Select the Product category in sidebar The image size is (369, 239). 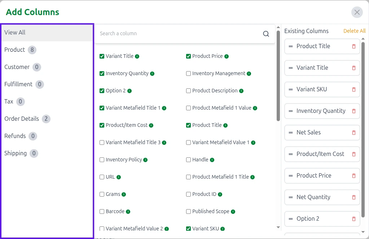tap(15, 50)
